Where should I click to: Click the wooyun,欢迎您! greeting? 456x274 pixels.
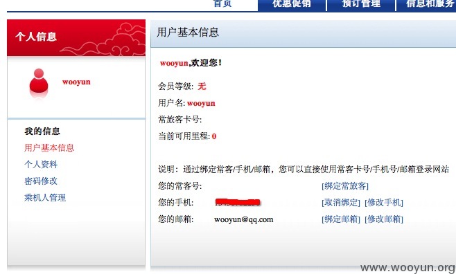coord(191,63)
